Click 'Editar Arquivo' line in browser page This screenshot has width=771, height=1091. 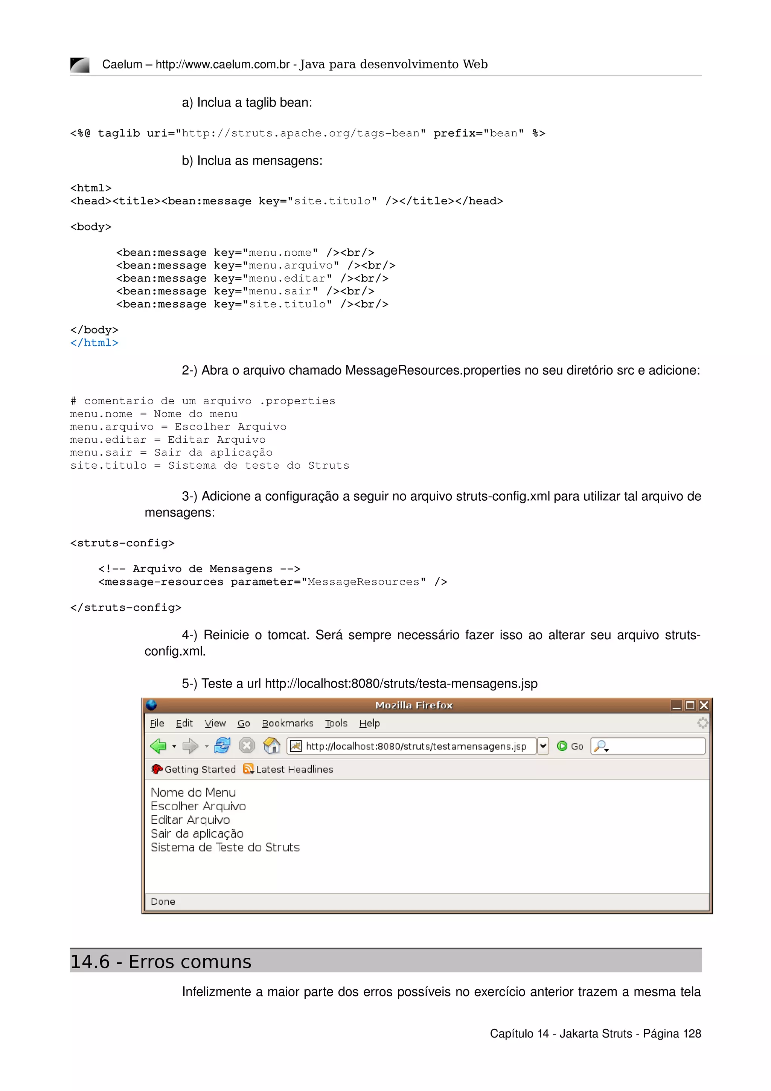(190, 820)
